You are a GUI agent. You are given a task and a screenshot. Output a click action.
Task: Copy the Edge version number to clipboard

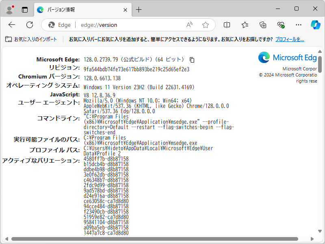pyautogui.click(x=191, y=60)
